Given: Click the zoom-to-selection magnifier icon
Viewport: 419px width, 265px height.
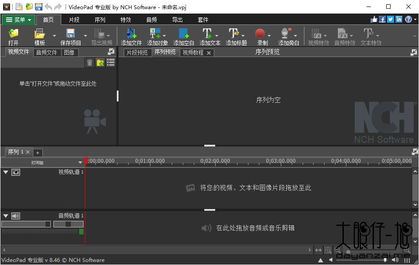Looking at the screenshot, I should (x=328, y=250).
